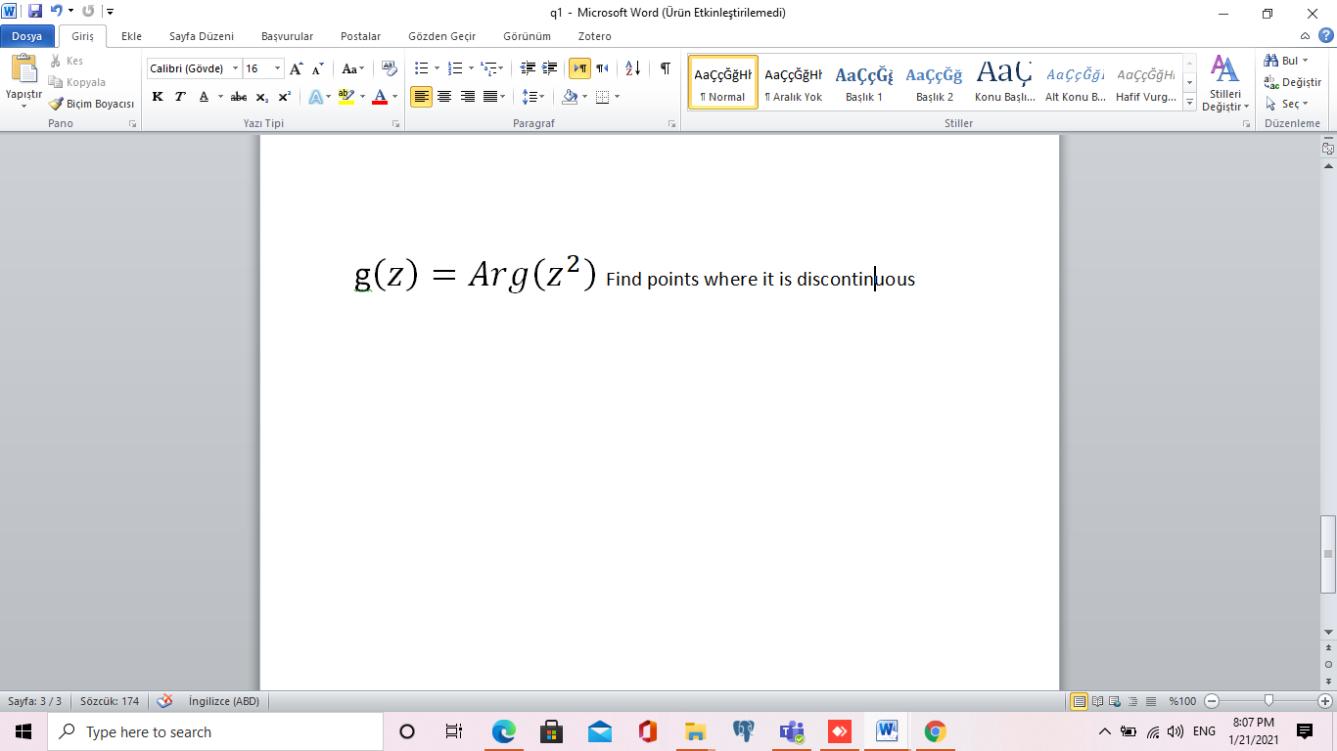Click Stilleri Değiştir button
1337x751 pixels.
[x=1225, y=82]
